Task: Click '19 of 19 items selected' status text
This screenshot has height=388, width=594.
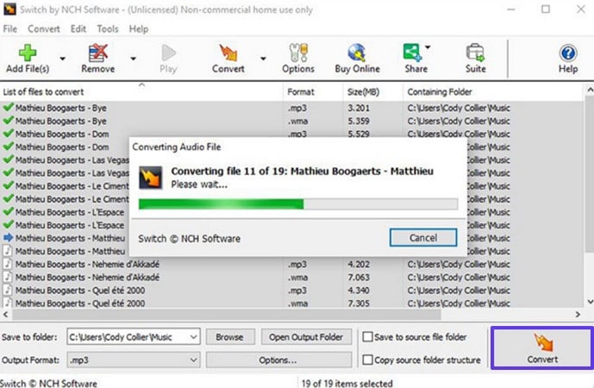Action: (347, 383)
